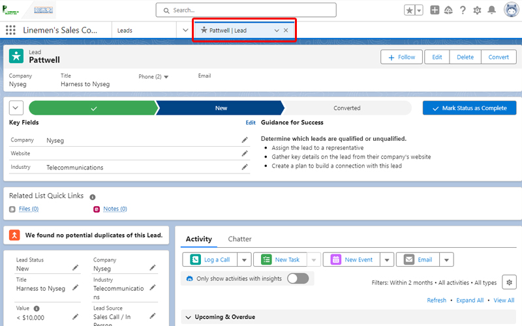
Task: Edit Title Harness to Nyseg pencil icon
Action: point(76,288)
